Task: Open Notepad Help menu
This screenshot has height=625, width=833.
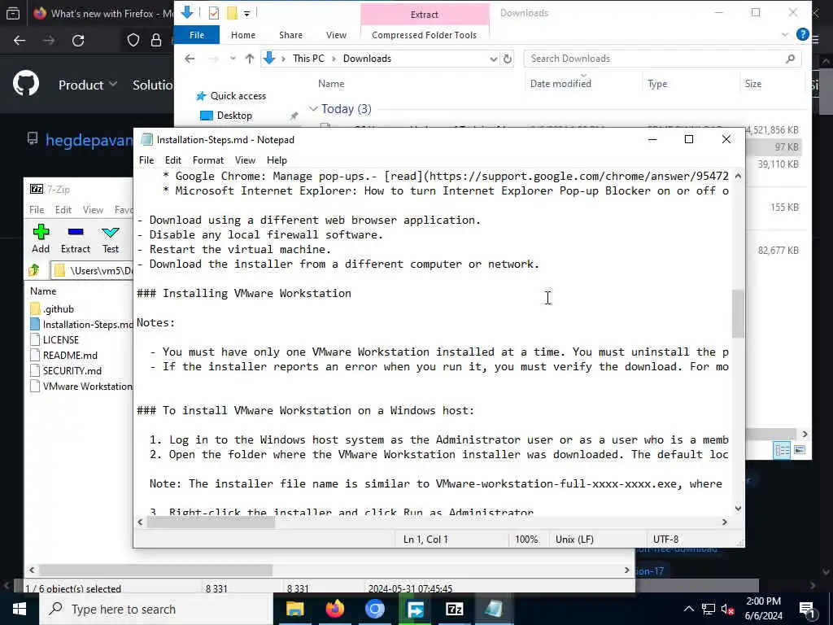Action: 277,160
